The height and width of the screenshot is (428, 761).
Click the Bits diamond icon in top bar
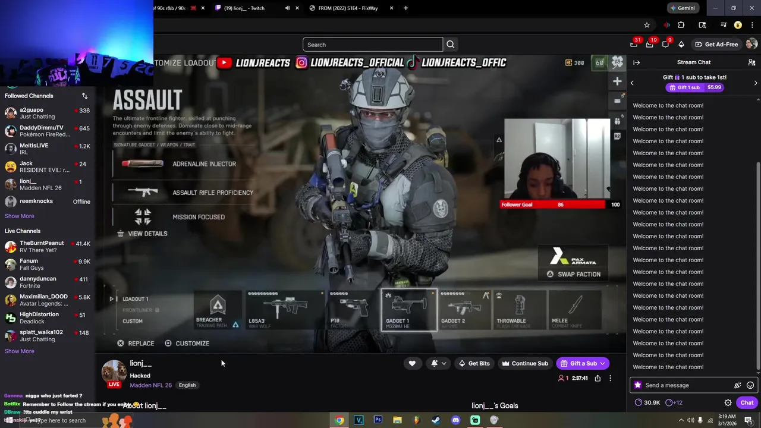click(681, 44)
